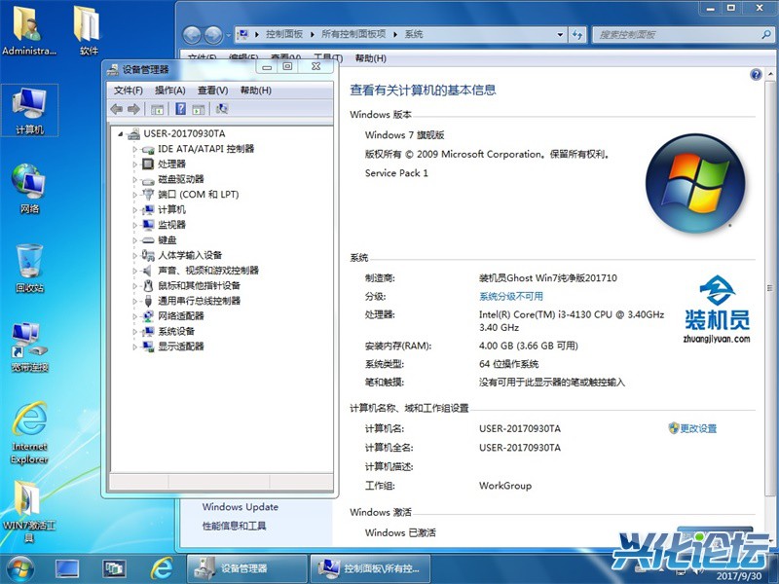Select the WIN7激活工具 desktop folder

tap(29, 512)
